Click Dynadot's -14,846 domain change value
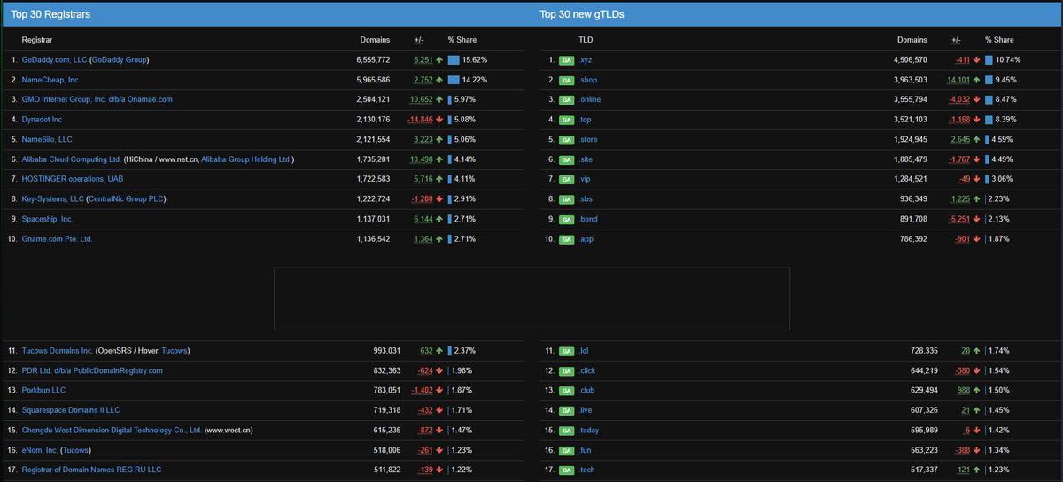This screenshot has width=1063, height=482. 420,119
